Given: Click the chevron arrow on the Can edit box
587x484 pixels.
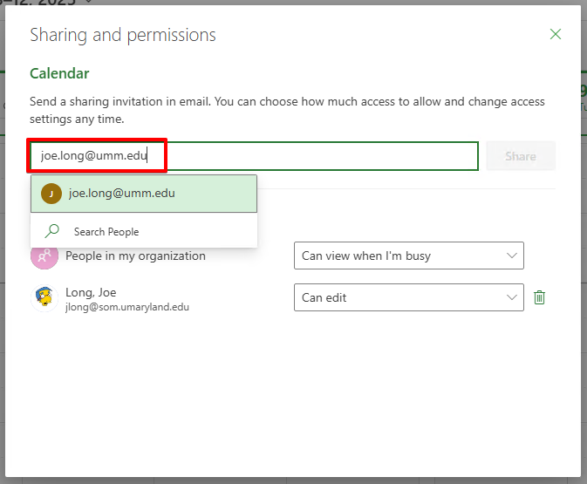Looking at the screenshot, I should click(511, 297).
